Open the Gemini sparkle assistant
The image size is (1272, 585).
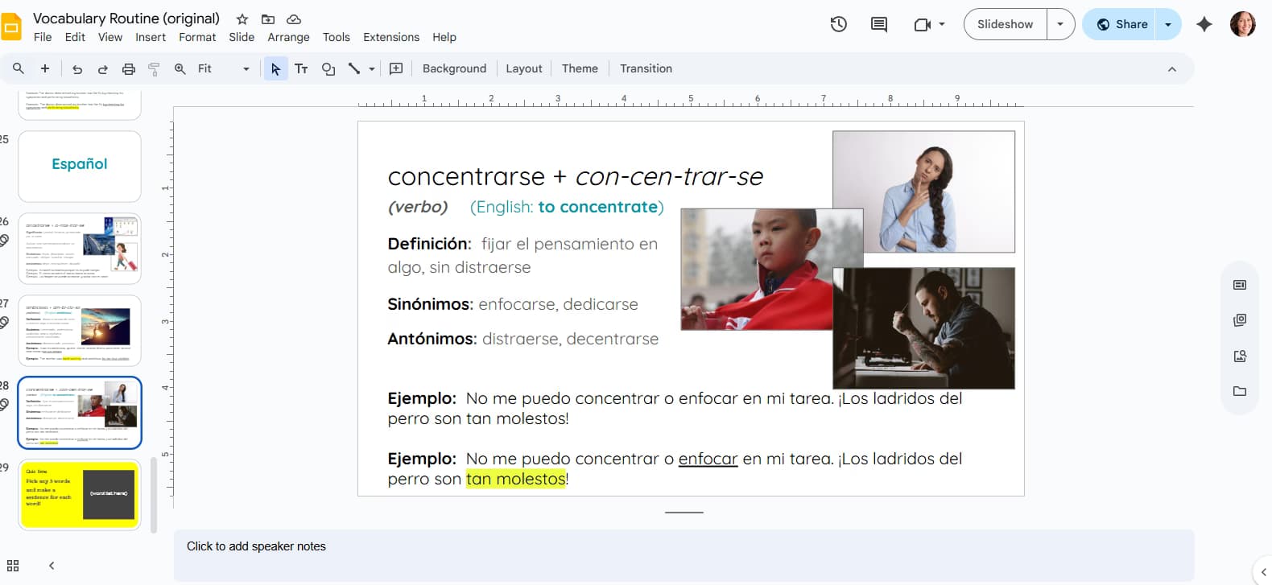point(1204,24)
